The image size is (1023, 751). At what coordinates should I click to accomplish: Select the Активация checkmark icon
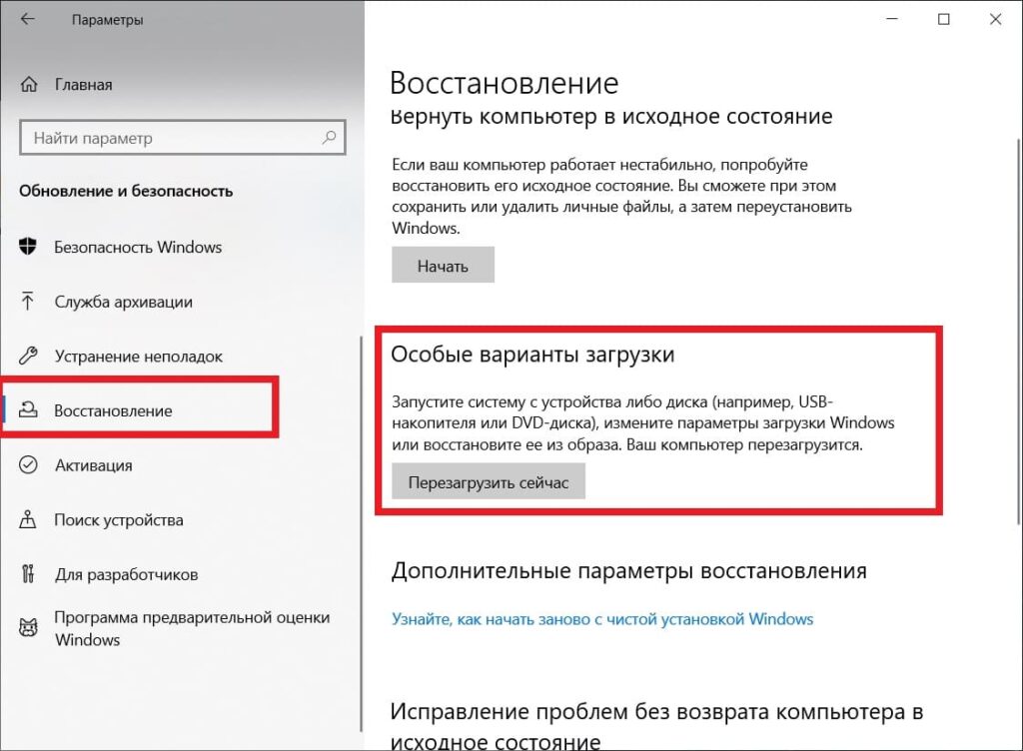click(x=28, y=464)
